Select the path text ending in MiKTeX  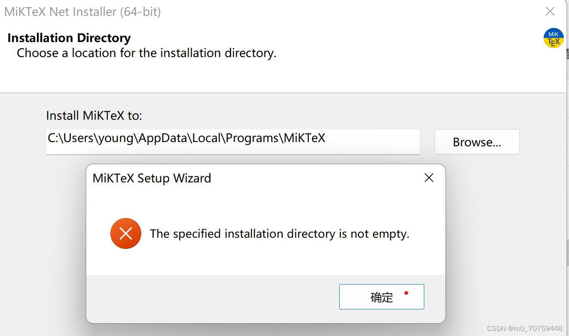(x=186, y=138)
